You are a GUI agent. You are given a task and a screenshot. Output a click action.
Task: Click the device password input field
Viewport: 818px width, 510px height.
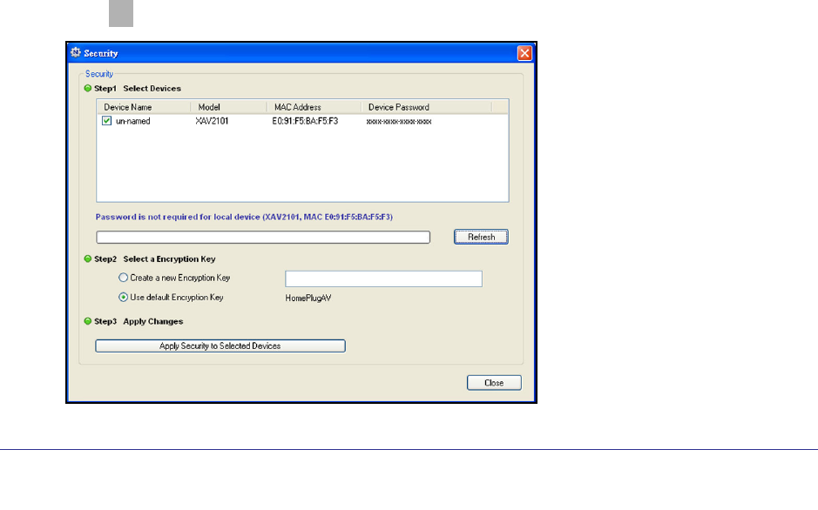click(263, 238)
